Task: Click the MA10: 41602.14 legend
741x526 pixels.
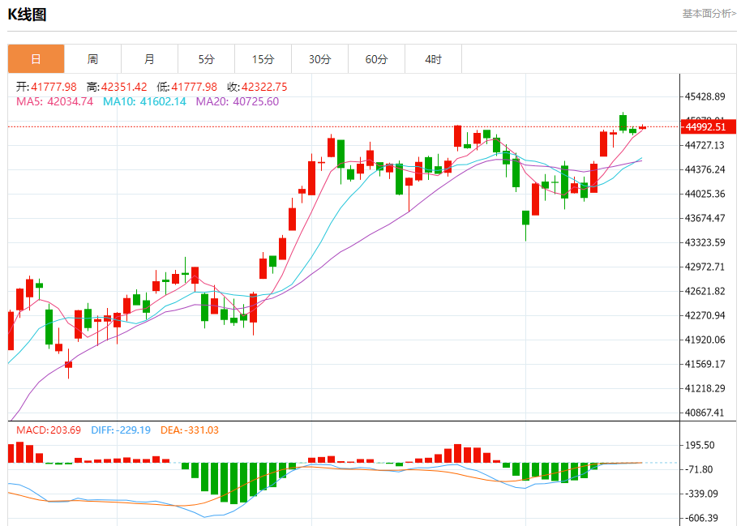Action: click(144, 101)
